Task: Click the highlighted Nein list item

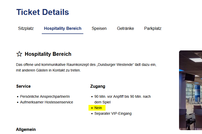Action: (x=98, y=108)
